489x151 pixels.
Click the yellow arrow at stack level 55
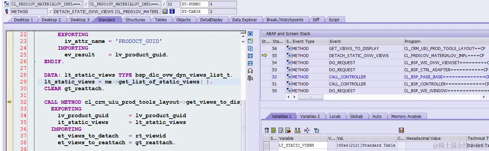click(x=264, y=55)
